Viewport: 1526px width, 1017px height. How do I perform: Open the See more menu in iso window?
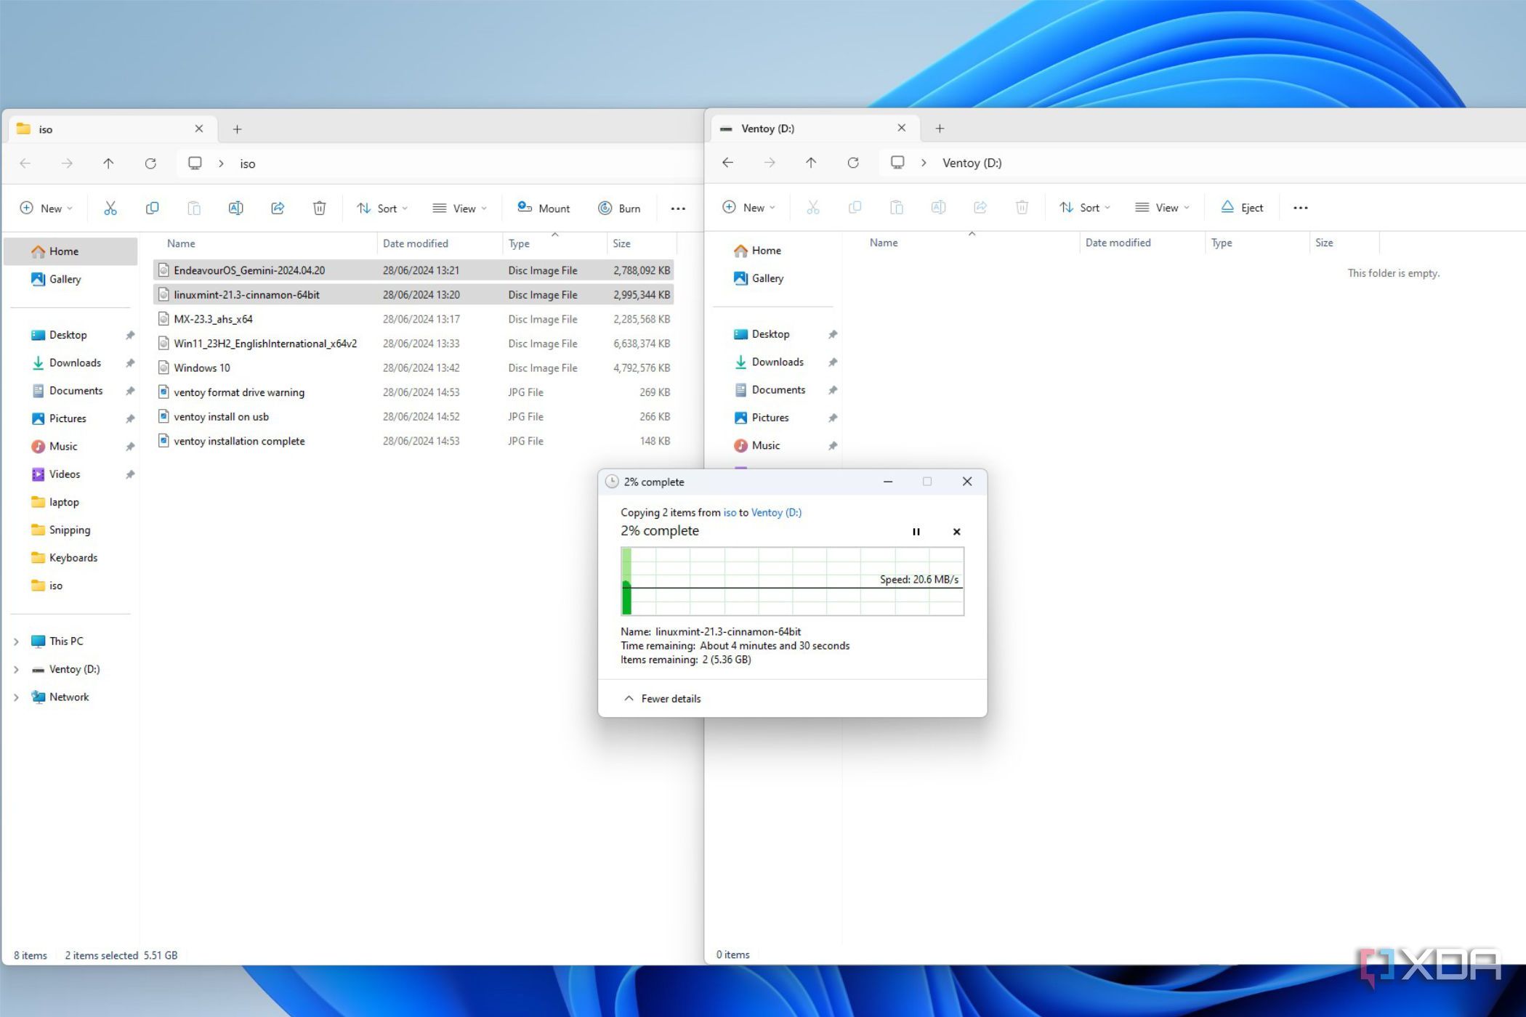click(678, 208)
